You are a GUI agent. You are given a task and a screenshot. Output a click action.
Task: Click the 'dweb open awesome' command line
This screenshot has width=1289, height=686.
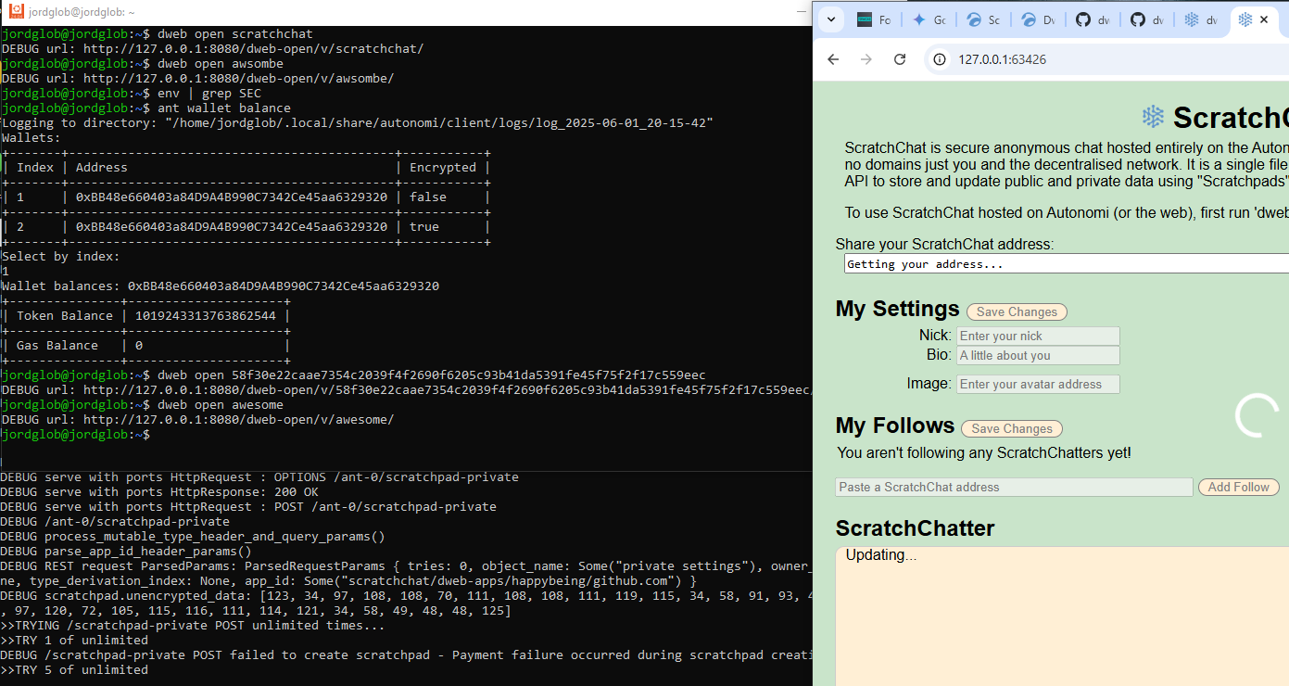142,405
